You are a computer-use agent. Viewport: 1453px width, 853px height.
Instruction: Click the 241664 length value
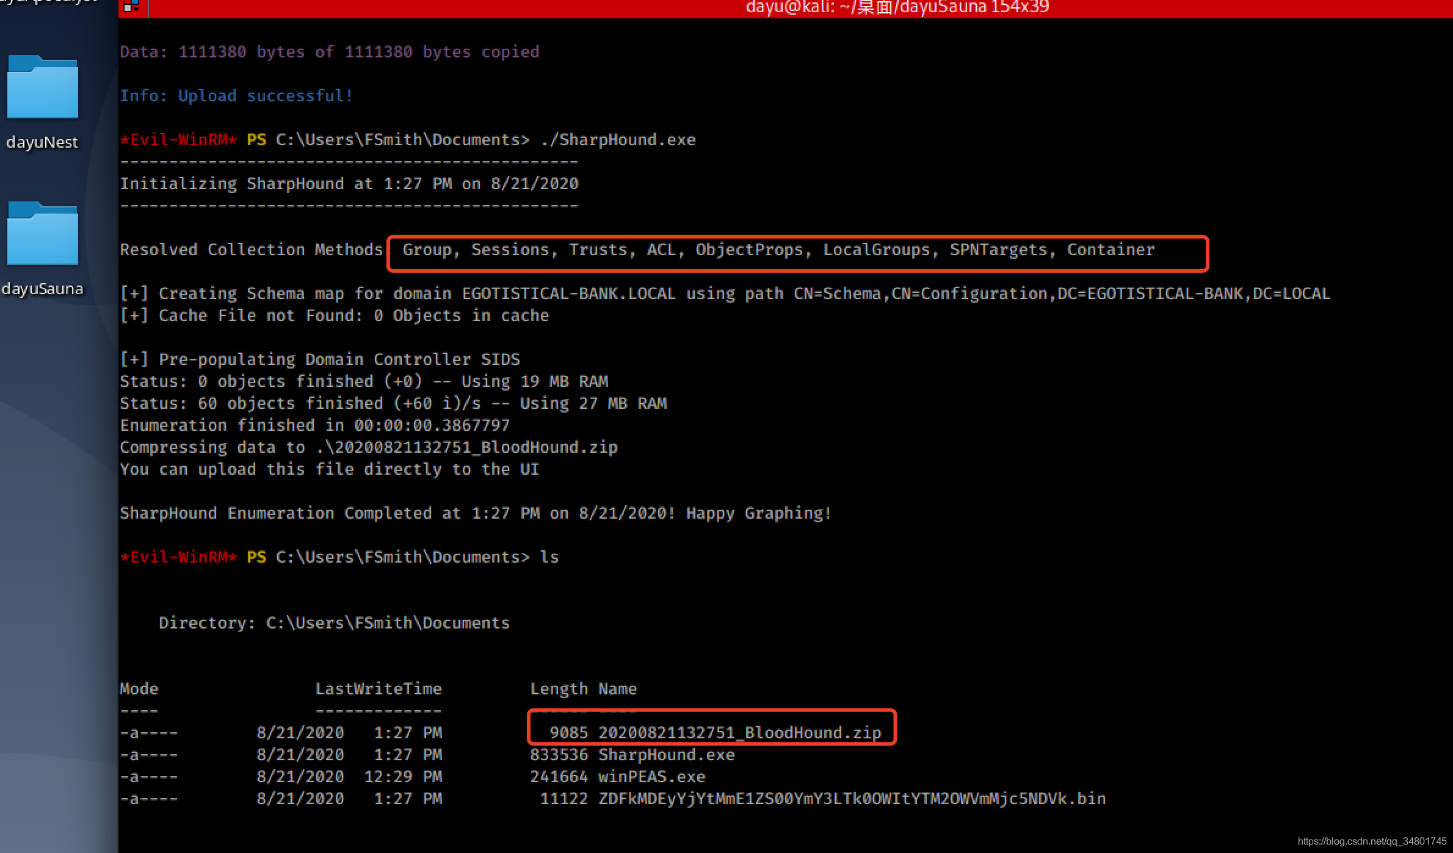(559, 777)
